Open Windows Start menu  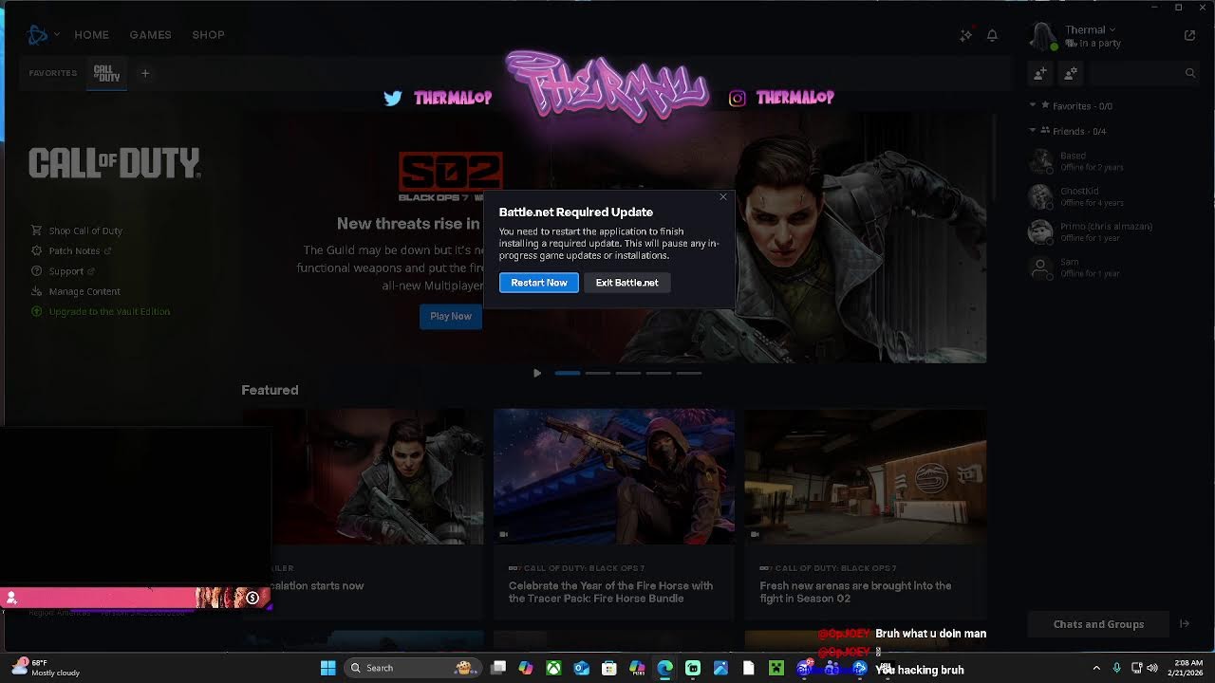327,668
